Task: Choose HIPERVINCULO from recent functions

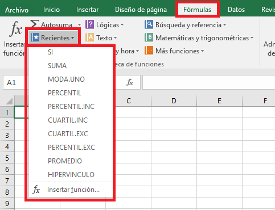Action: [71, 175]
